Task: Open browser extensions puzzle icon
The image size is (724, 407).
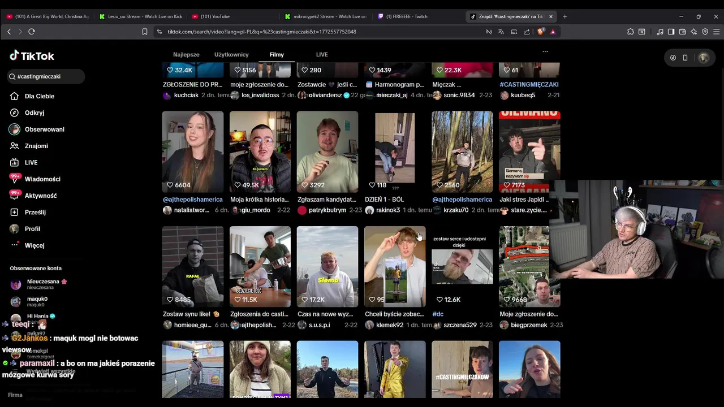Action: tap(631, 32)
